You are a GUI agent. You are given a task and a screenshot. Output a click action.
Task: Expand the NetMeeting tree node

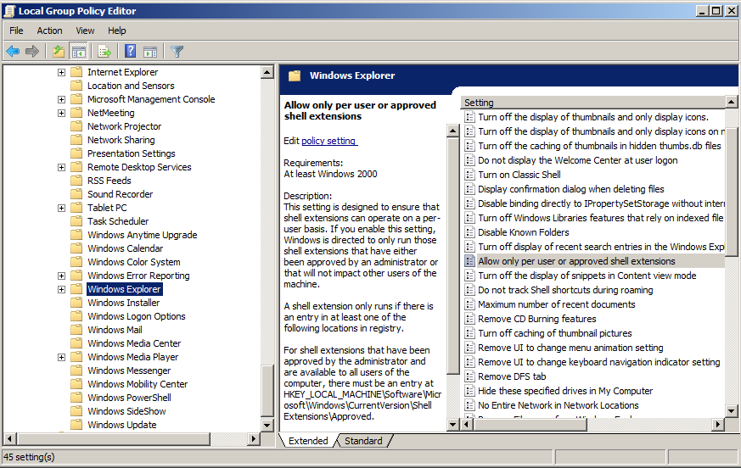[x=61, y=114]
